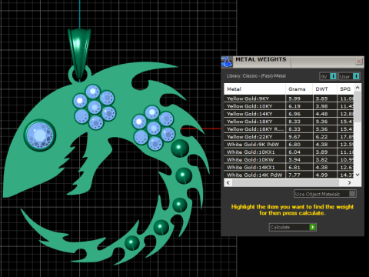Click the horizontal scrollbar track
The width and height of the screenshot is (369, 277).
(285, 182)
